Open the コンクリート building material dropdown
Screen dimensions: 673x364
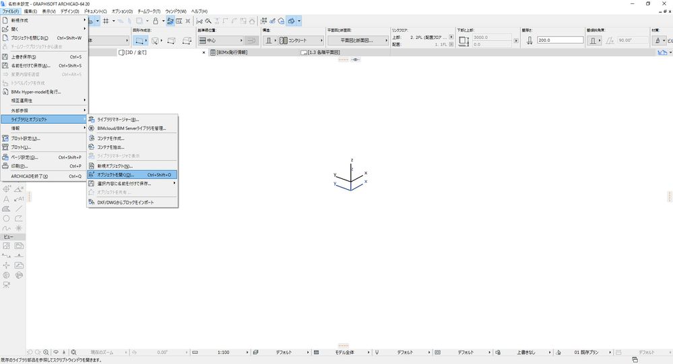point(301,40)
